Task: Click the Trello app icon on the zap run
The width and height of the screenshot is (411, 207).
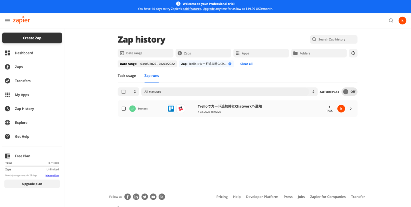Action: pos(171,109)
